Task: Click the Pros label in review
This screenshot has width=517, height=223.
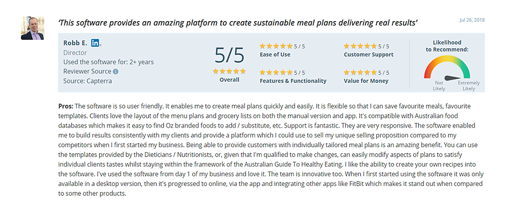Action: [66, 106]
